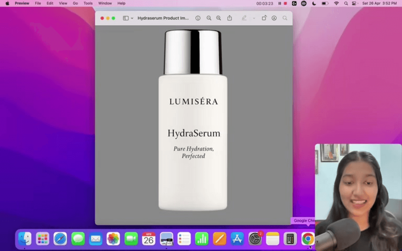Open the Tools menu
This screenshot has width=402, height=251.
point(88,3)
